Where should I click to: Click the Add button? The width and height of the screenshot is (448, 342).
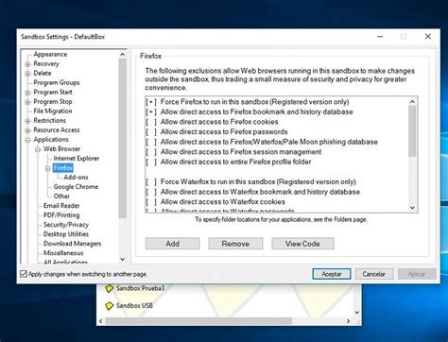coord(173,244)
